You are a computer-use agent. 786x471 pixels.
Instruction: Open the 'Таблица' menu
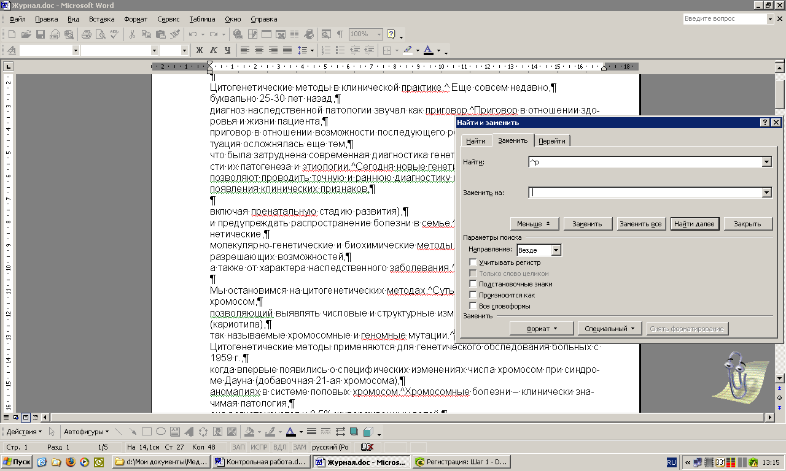[202, 19]
